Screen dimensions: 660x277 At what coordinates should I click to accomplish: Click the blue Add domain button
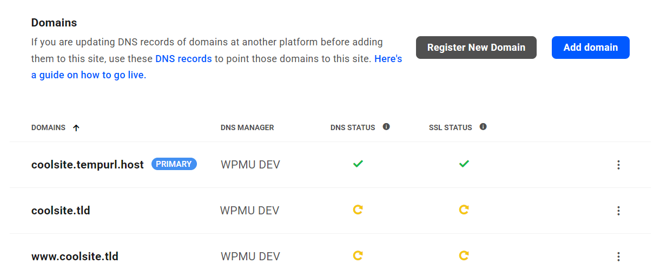coord(591,48)
